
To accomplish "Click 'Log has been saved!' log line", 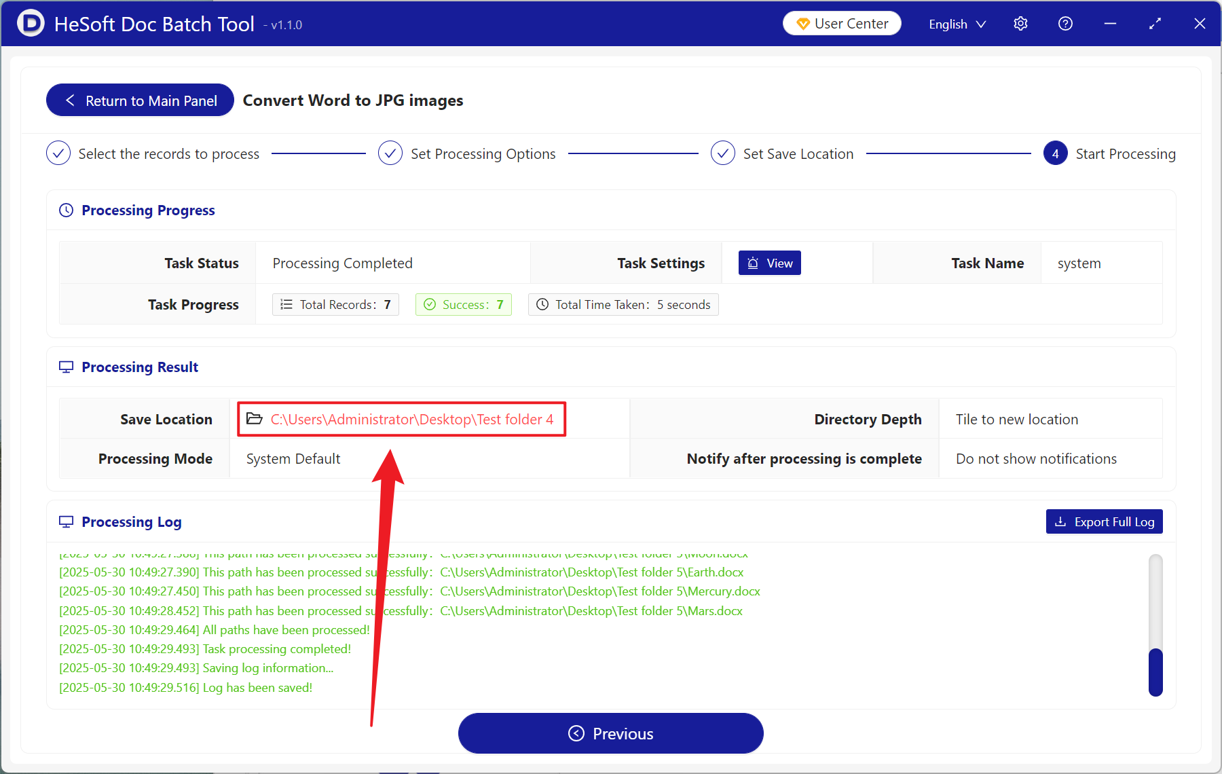I will pyautogui.click(x=186, y=688).
